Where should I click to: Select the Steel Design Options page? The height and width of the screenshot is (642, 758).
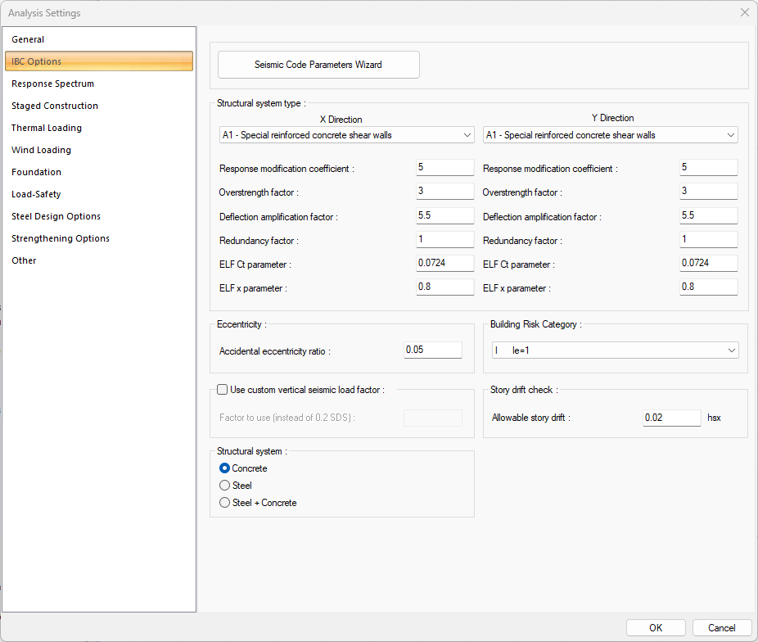56,216
